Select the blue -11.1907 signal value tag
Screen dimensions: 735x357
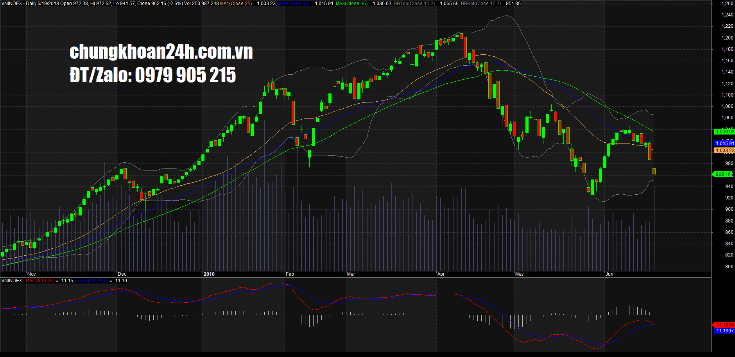724,331
